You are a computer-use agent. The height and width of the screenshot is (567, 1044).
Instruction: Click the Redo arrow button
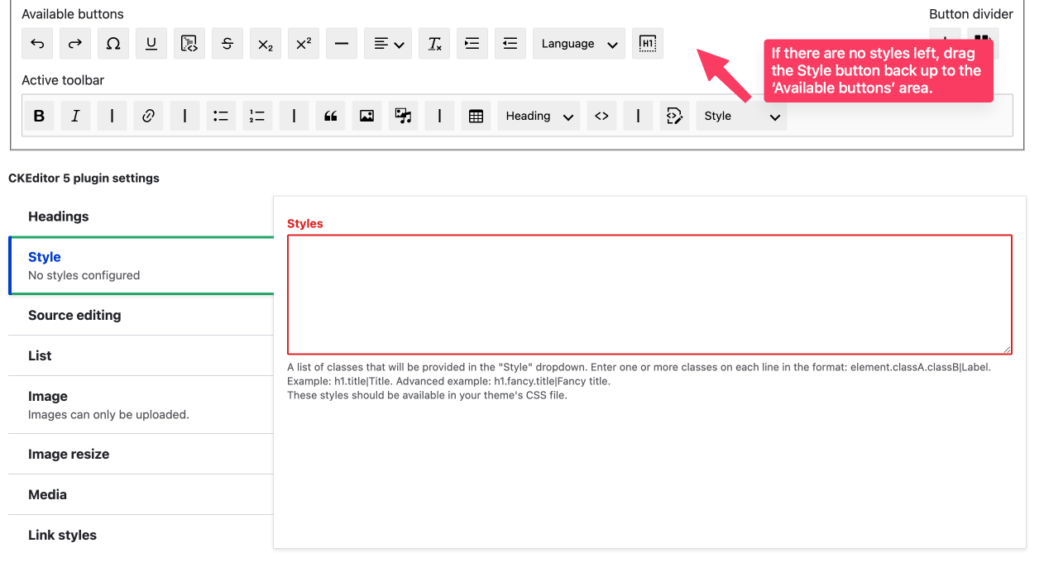[x=75, y=44]
